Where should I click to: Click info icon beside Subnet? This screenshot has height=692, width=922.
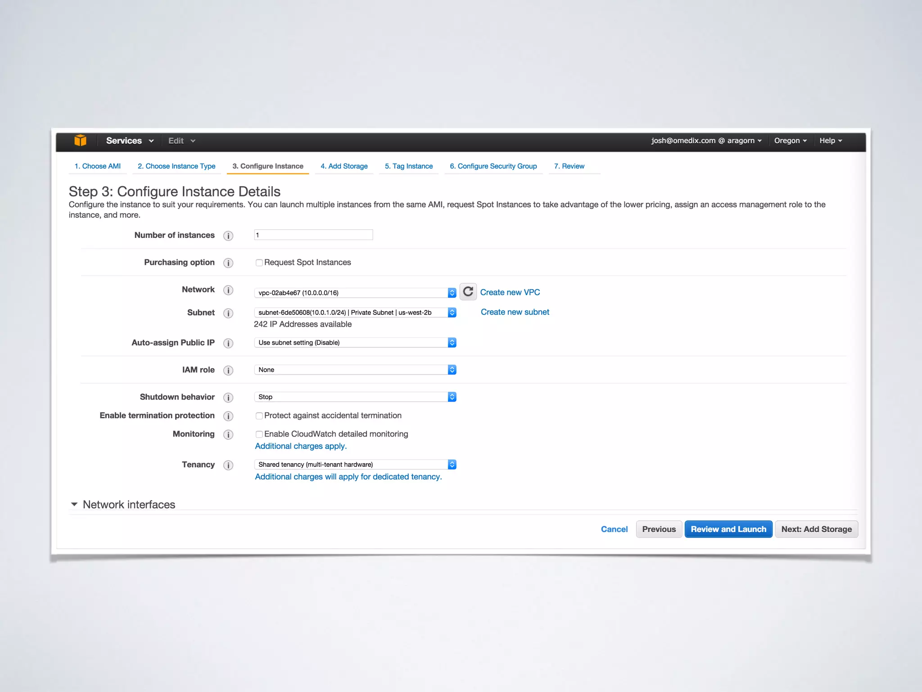228,313
